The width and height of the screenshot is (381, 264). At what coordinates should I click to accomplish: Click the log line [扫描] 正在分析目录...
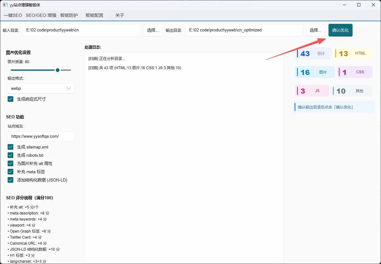(x=107, y=59)
